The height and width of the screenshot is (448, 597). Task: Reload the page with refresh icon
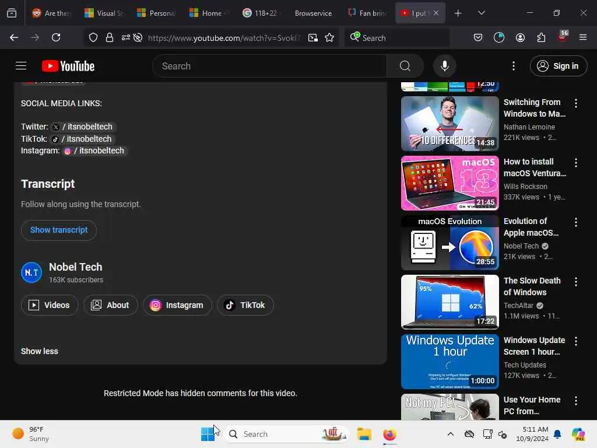point(56,37)
